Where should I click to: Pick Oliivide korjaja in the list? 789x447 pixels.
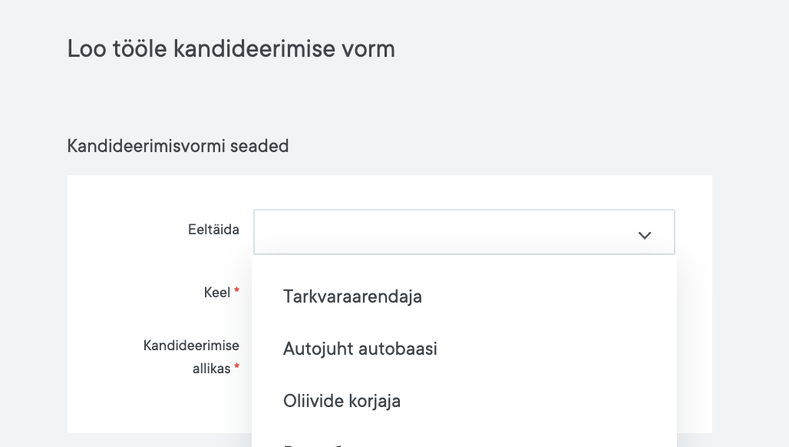tap(342, 401)
